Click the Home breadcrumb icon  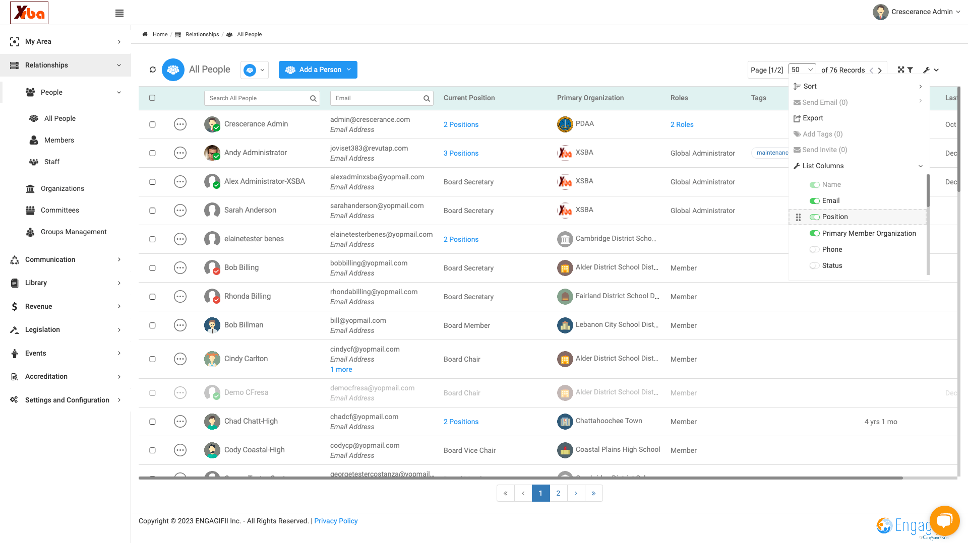[145, 34]
